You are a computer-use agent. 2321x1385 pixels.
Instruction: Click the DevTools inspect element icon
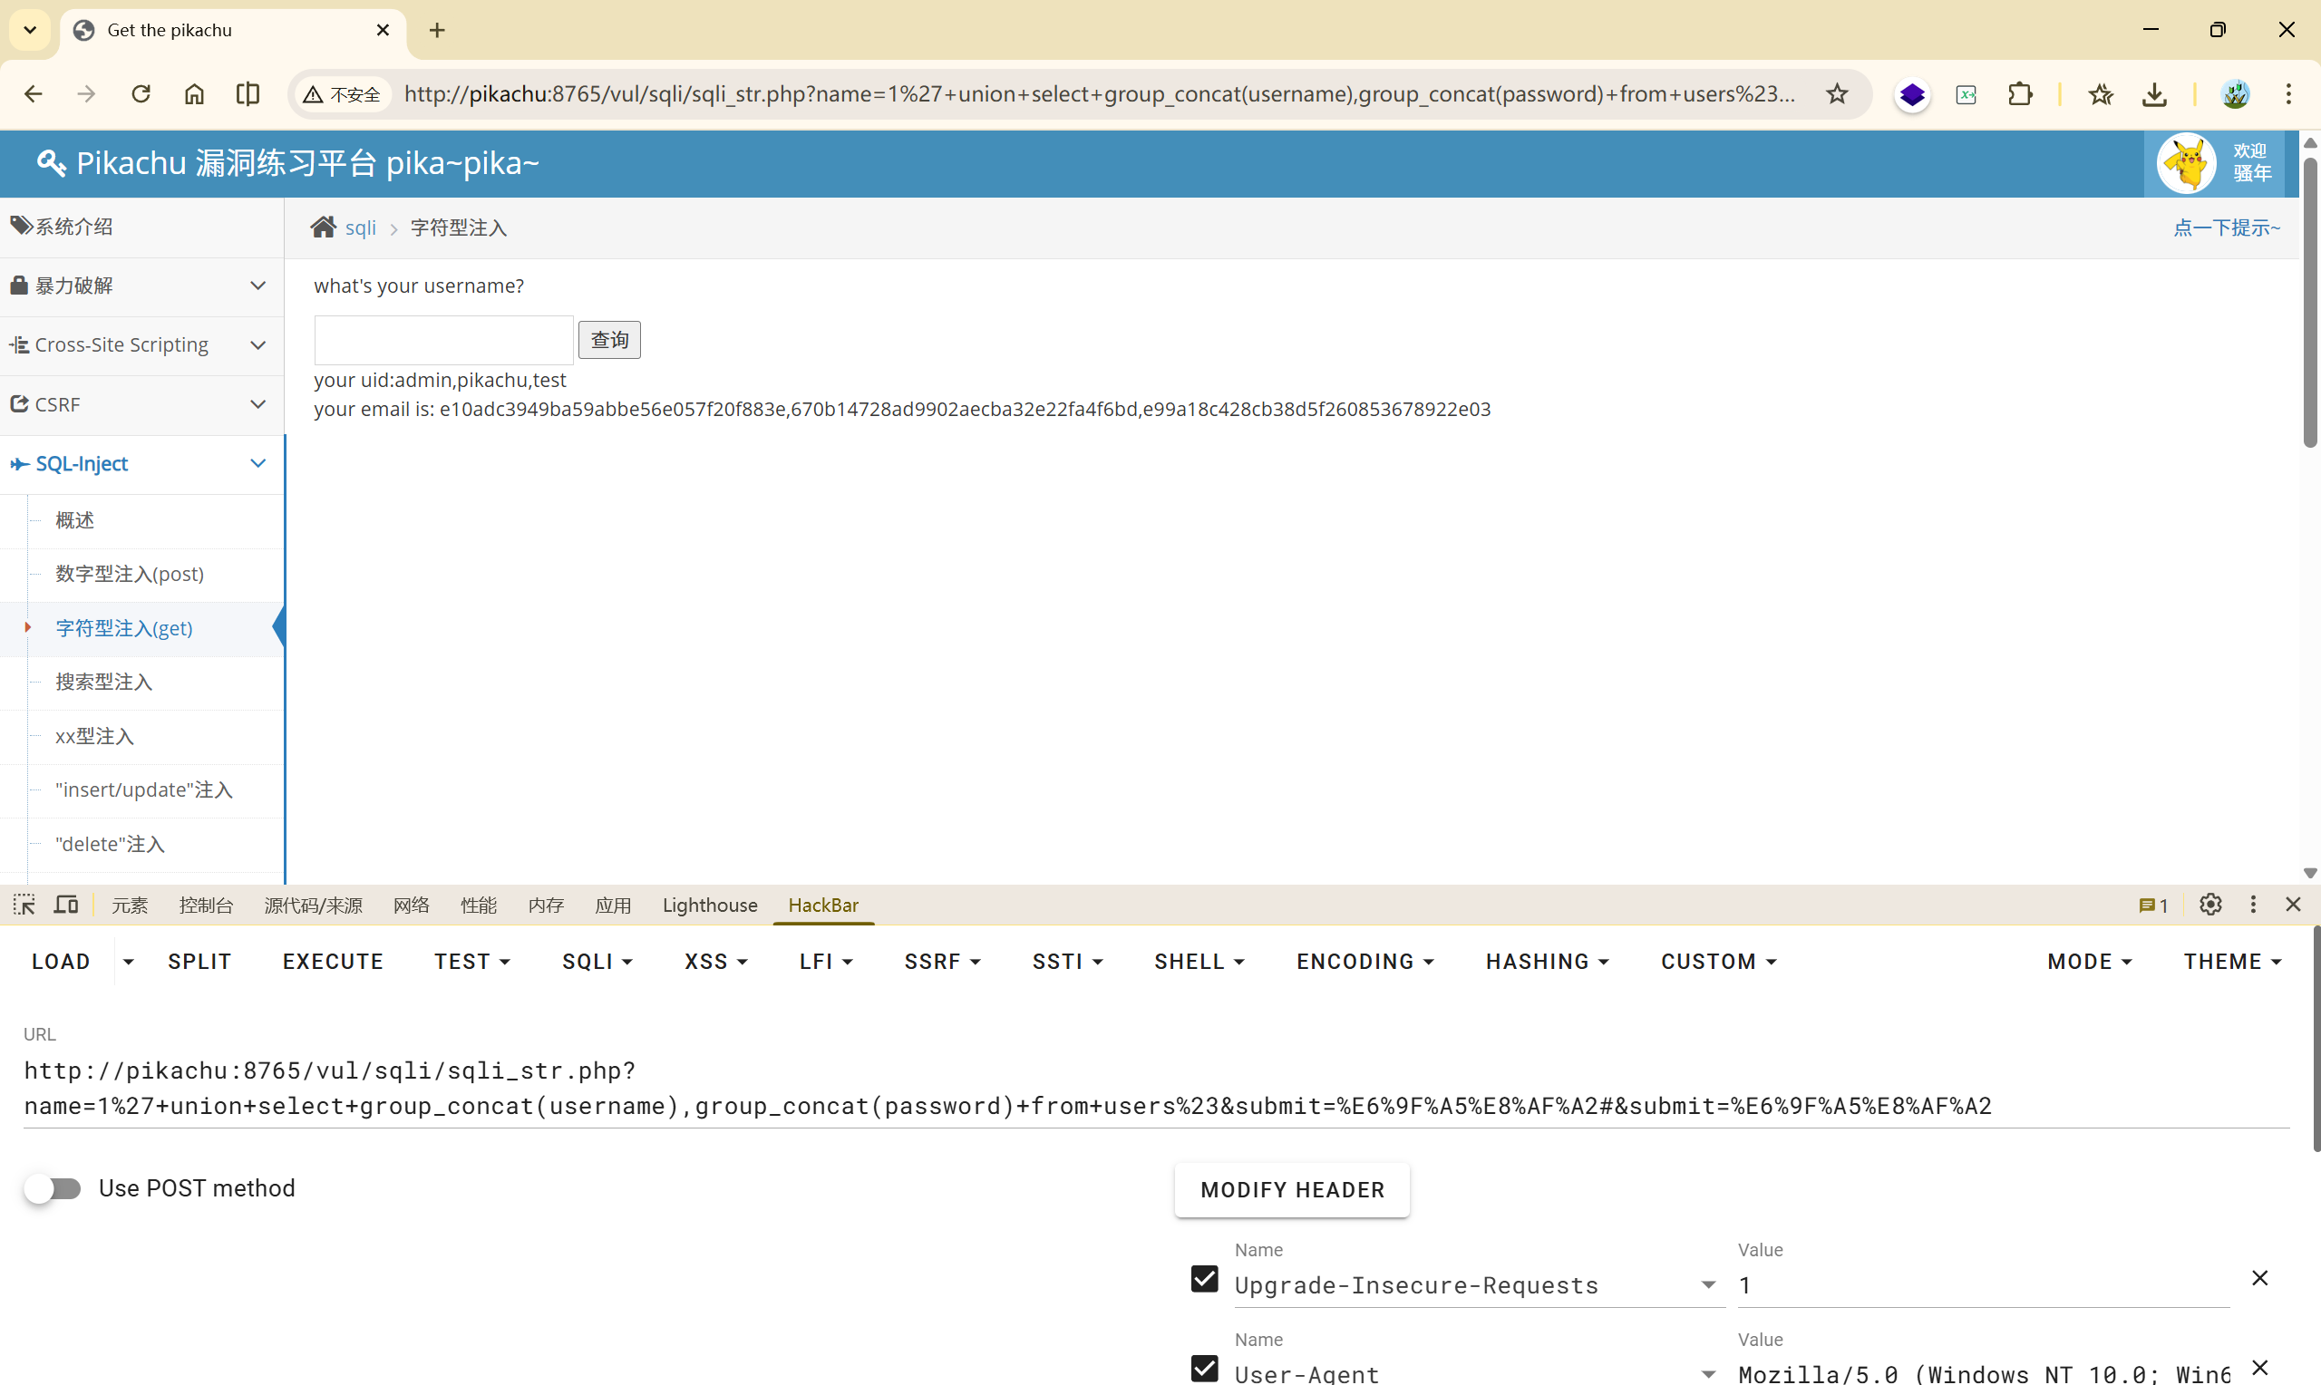click(24, 905)
